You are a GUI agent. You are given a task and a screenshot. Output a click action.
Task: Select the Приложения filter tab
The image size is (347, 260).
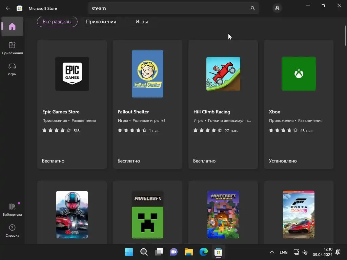101,22
